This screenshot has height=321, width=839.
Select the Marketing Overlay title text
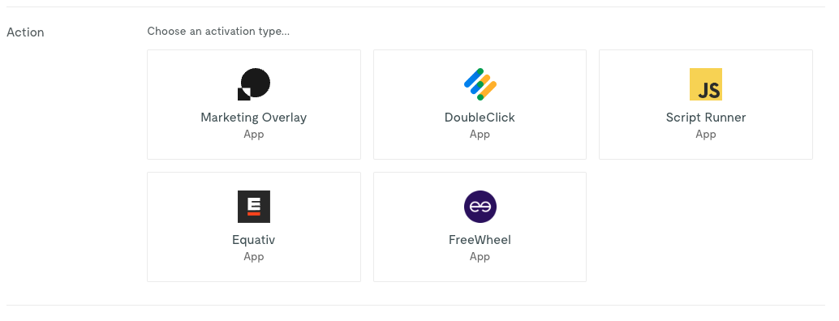[254, 118]
